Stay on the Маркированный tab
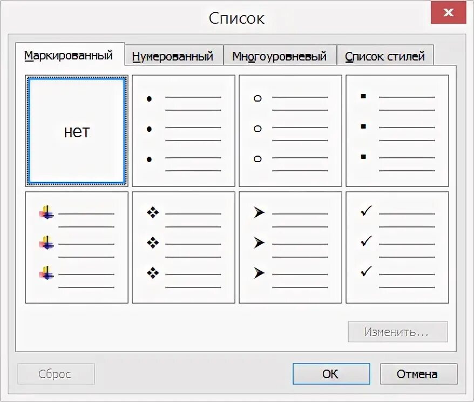Image resolution: width=474 pixels, height=402 pixels. (x=70, y=55)
